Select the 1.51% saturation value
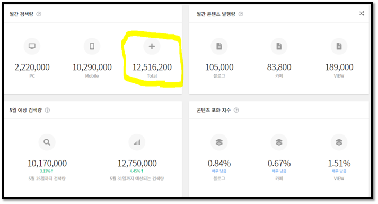 (339, 164)
